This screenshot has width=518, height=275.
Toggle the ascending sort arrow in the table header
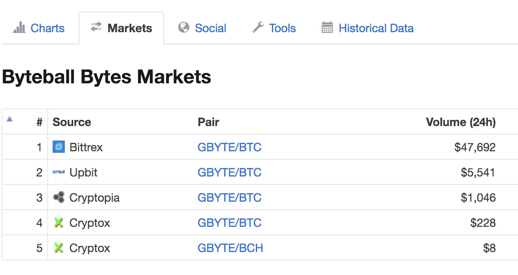click(x=9, y=119)
